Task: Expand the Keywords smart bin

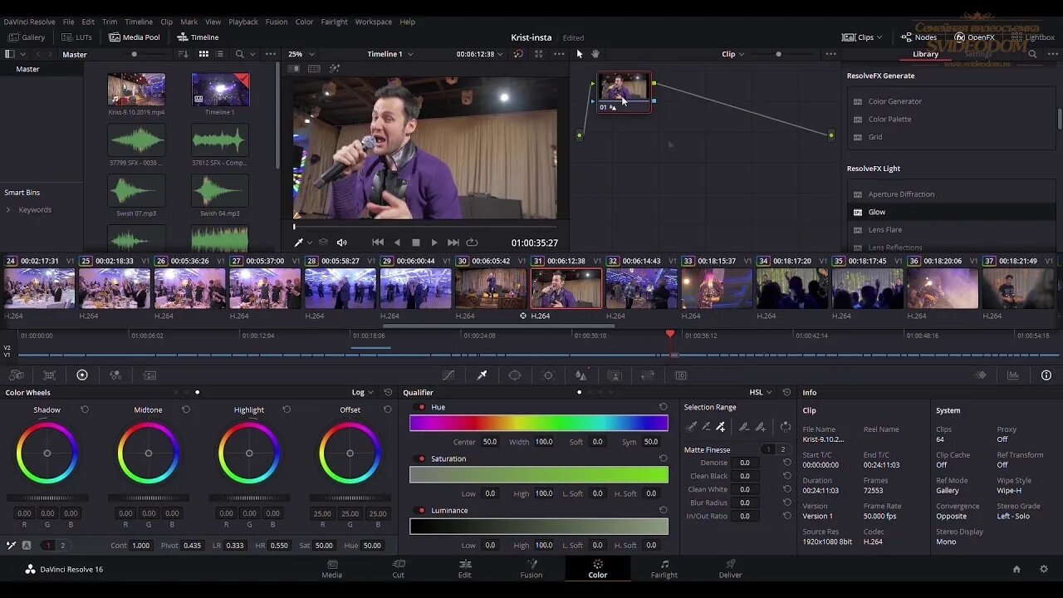Action: pyautogui.click(x=8, y=210)
